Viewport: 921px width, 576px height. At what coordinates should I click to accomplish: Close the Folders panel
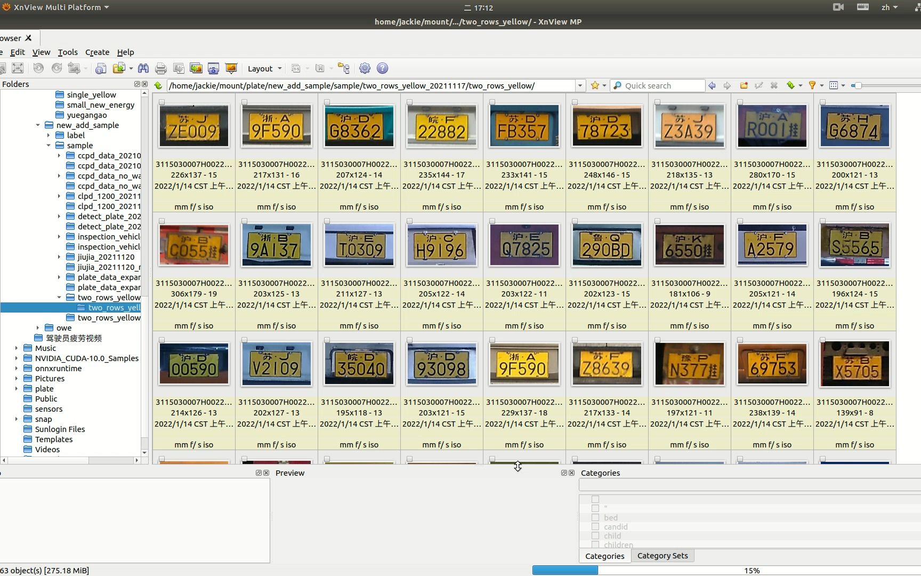[x=144, y=84]
